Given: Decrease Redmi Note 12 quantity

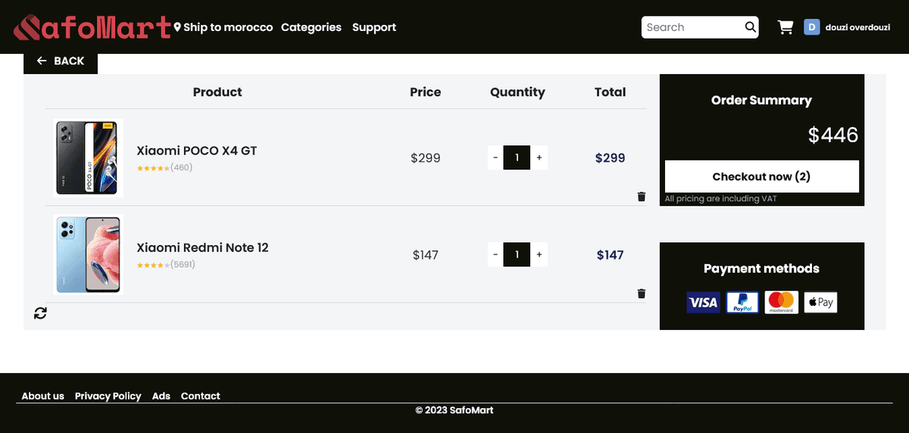Looking at the screenshot, I should tap(495, 254).
